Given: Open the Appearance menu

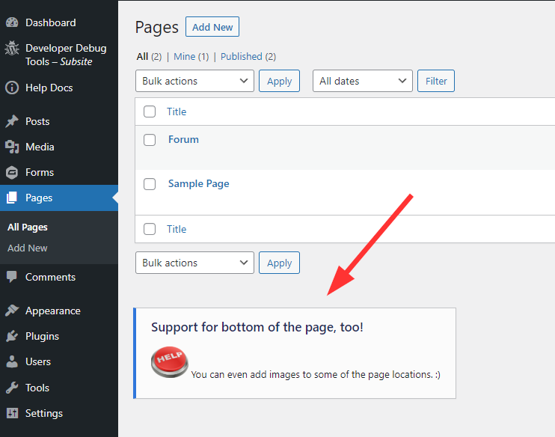Looking at the screenshot, I should (x=52, y=311).
